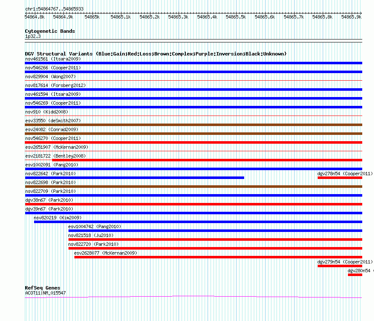Click the Cytogenetic Bands track title
The height and width of the screenshot is (321, 374).
click(50, 31)
